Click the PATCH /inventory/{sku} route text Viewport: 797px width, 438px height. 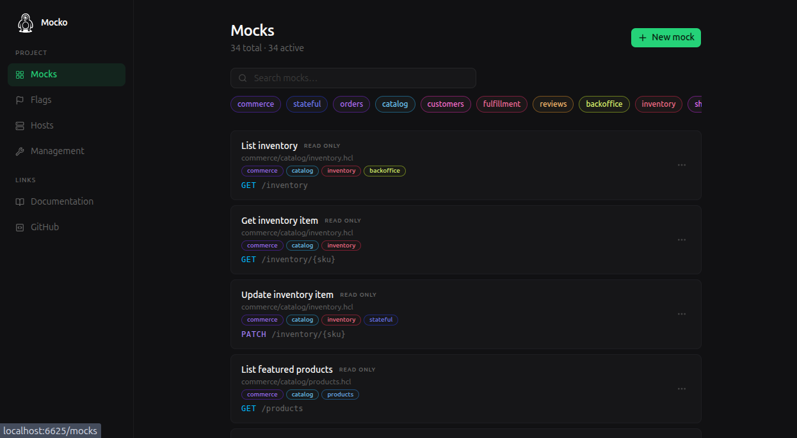coord(293,334)
